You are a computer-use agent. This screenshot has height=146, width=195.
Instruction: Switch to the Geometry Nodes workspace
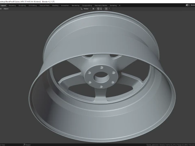pyautogui.click(x=101, y=6)
